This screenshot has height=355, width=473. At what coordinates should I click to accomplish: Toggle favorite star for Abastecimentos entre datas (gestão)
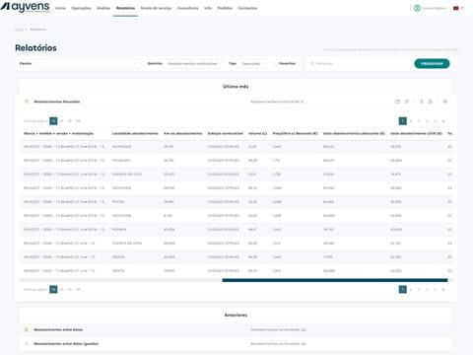(27, 344)
